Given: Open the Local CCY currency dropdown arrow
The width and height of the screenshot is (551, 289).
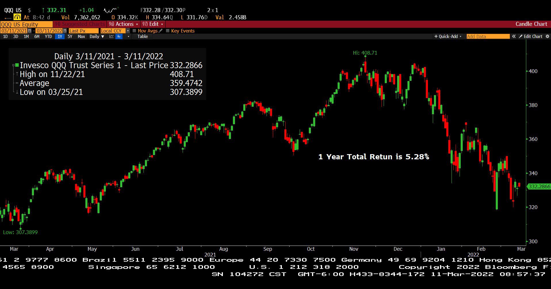Looking at the screenshot, I should [x=128, y=31].
